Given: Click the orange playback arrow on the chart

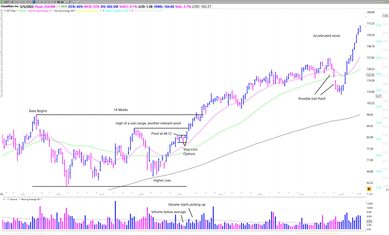Looking at the screenshot, I should (369, 189).
